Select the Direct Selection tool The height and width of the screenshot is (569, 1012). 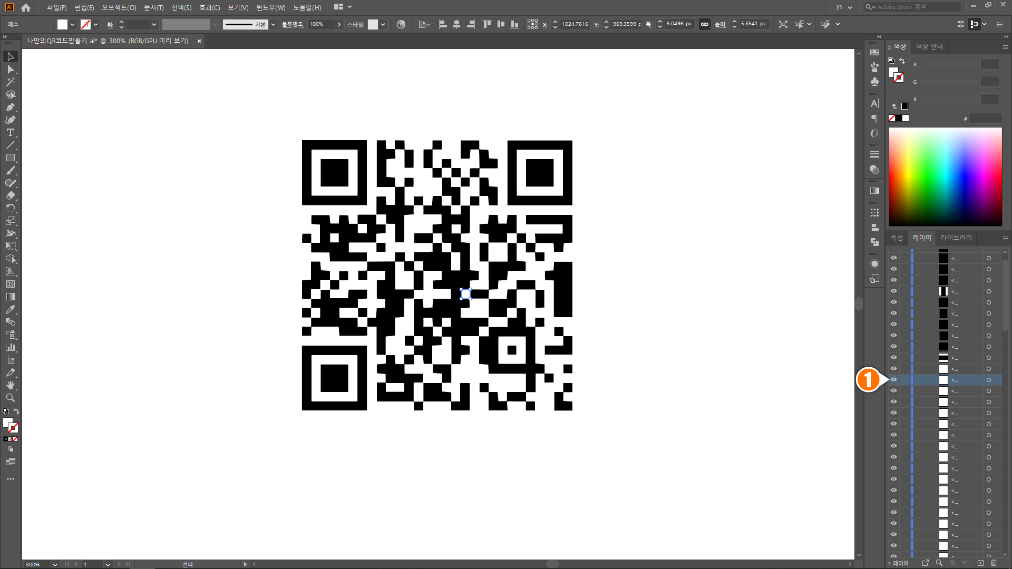[10, 69]
